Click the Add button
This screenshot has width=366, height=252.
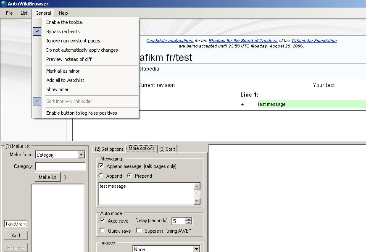(x=16, y=236)
